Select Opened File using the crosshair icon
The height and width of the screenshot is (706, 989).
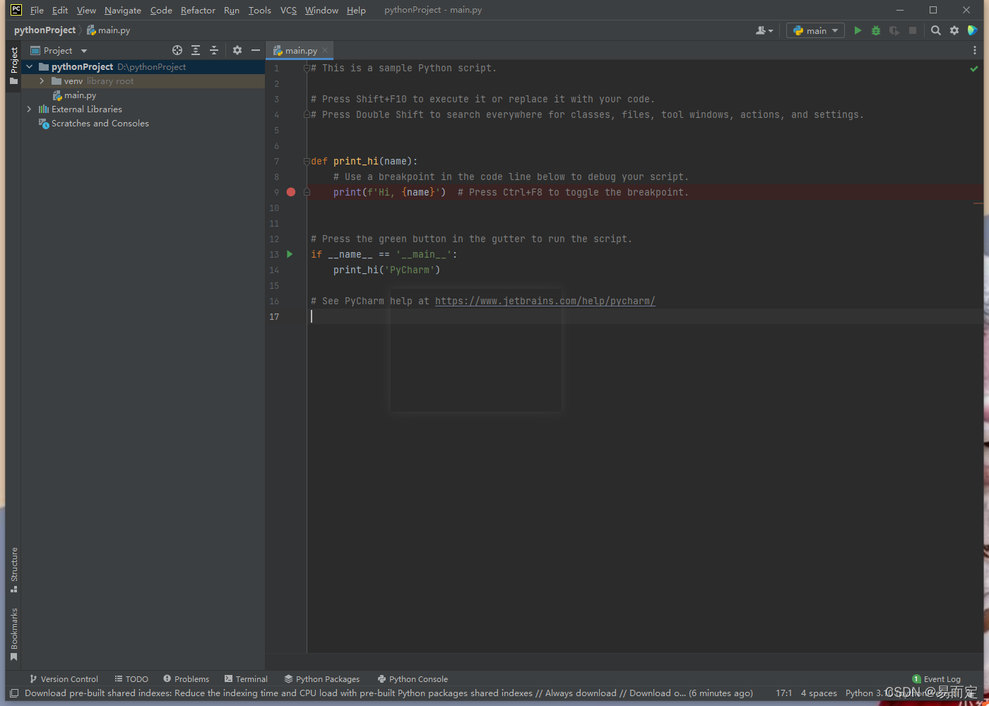point(177,50)
